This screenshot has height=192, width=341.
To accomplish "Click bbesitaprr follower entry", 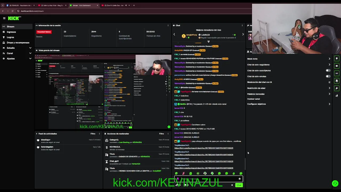I will coord(68,141).
